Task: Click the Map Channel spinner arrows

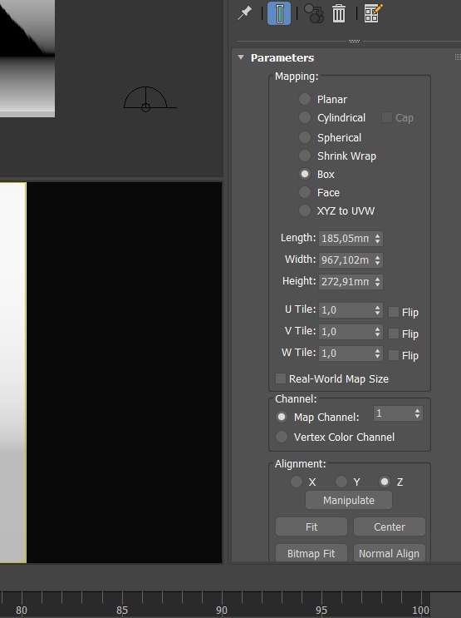Action: pos(417,413)
